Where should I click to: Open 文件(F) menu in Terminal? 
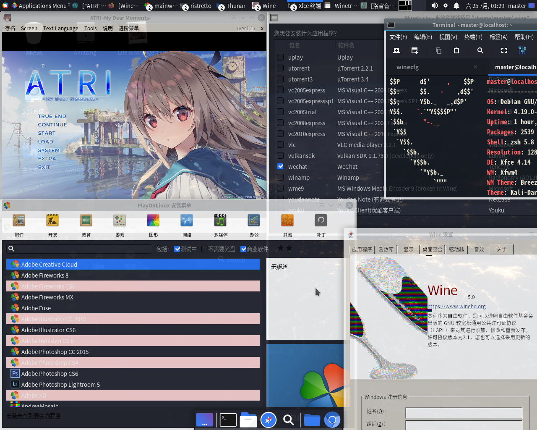pos(398,37)
